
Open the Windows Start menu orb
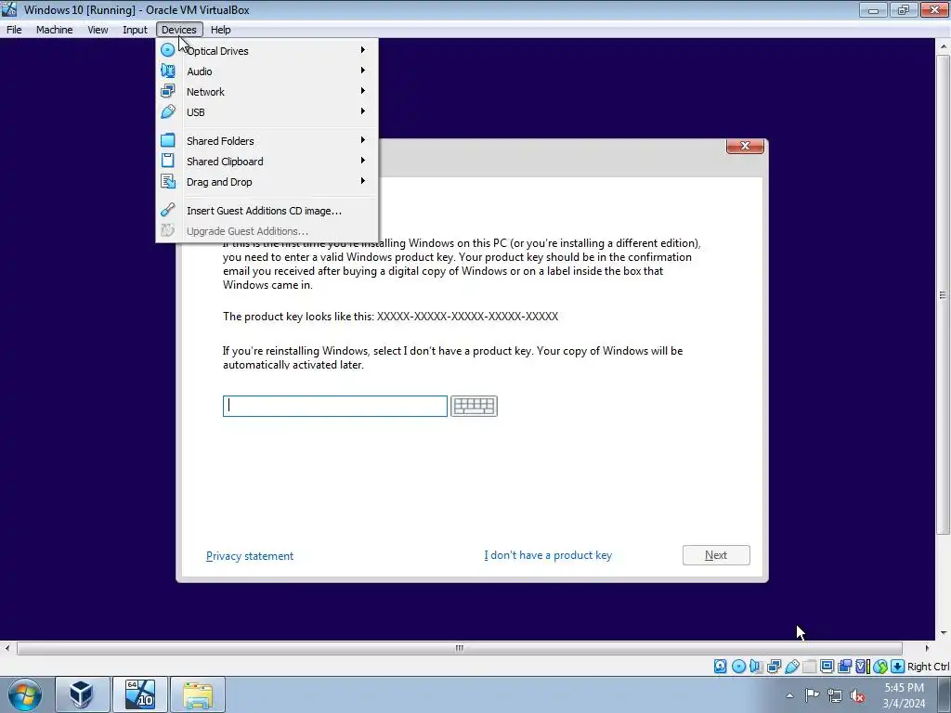(24, 694)
